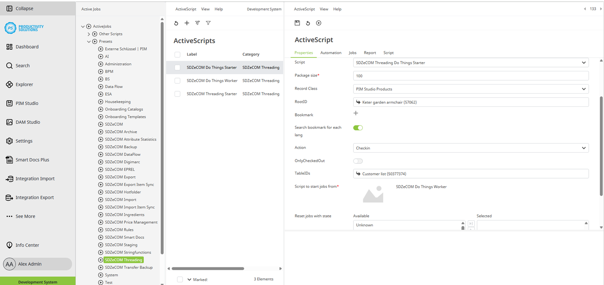This screenshot has height=285, width=604.
Task: Create a new ActiveScript with the plus icon
Action: (x=187, y=23)
